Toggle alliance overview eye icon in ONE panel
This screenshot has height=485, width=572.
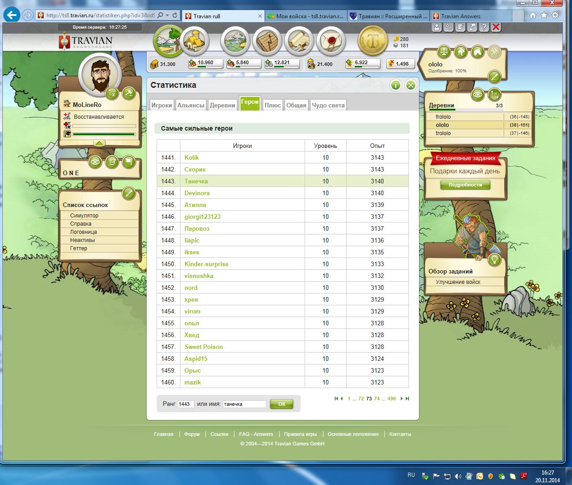[x=95, y=162]
